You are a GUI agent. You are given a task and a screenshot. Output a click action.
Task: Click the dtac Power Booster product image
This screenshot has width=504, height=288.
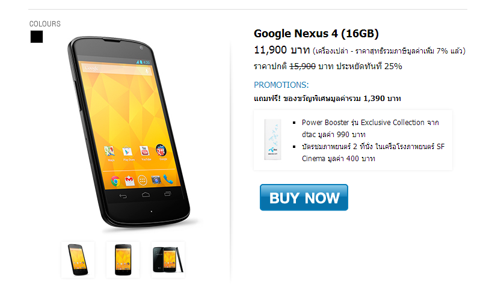click(x=272, y=139)
